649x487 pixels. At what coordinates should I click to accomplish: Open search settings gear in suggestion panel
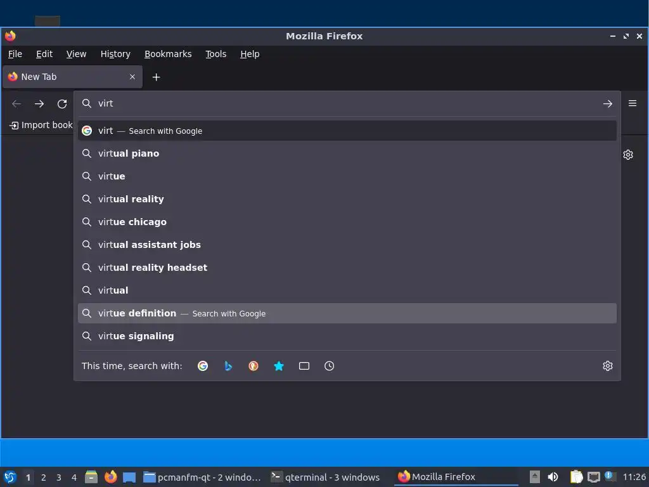608,366
